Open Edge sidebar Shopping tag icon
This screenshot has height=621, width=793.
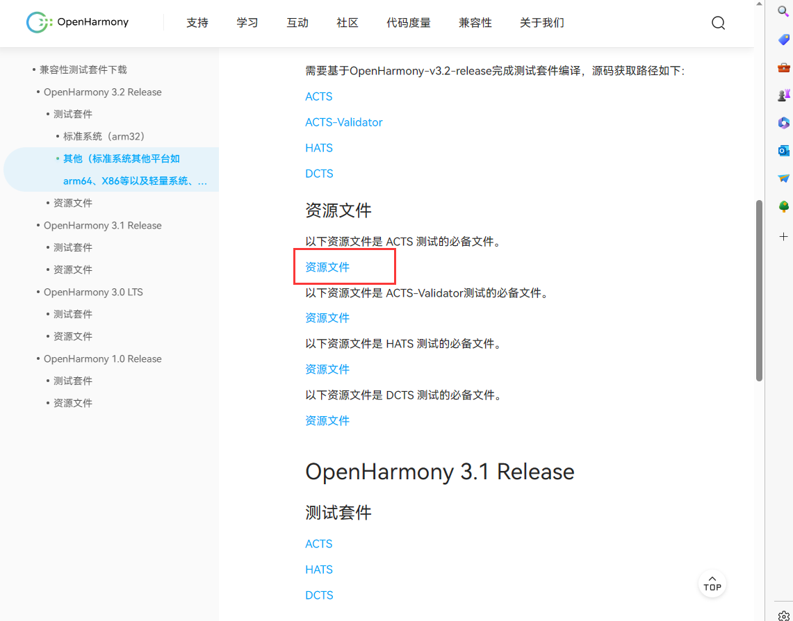point(783,40)
